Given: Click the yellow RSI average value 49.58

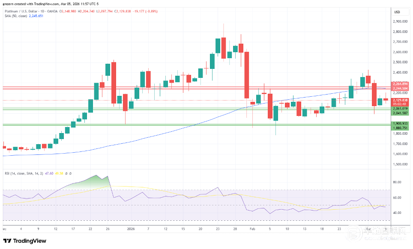Looking at the screenshot, I should pyautogui.click(x=59, y=174).
